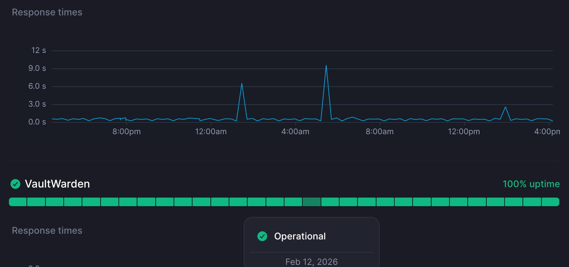The height and width of the screenshot is (267, 569).
Task: Select the rightmost VaultWarden uptime bar segment
Action: click(550, 202)
